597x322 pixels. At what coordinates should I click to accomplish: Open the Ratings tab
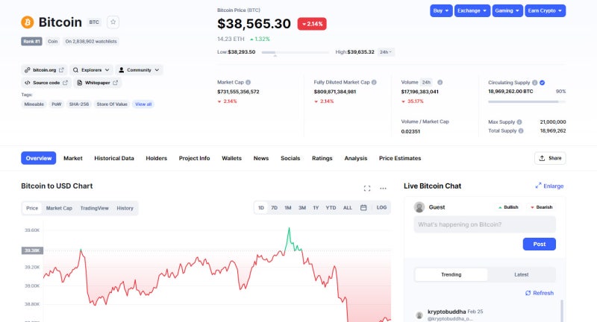coord(322,158)
